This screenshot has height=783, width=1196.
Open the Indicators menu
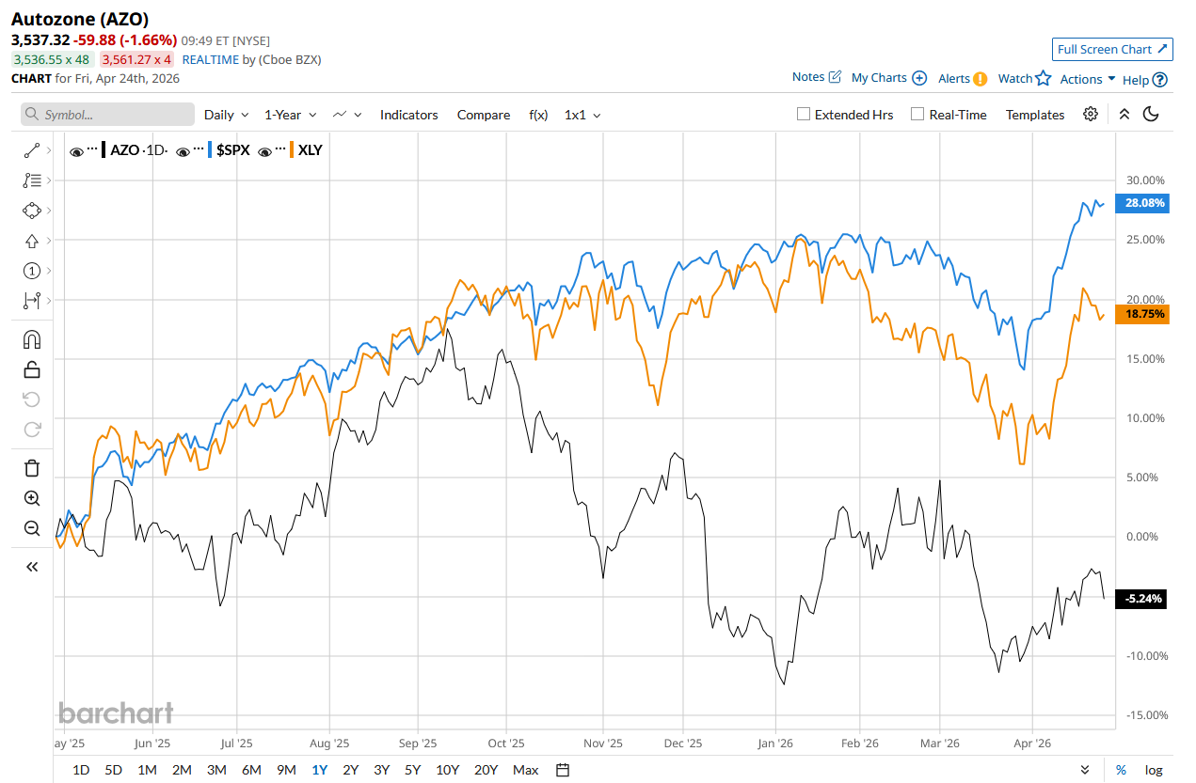tap(408, 115)
